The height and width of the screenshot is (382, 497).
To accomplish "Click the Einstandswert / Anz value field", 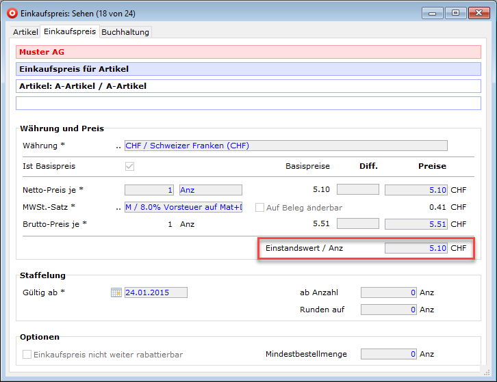I will (x=416, y=248).
